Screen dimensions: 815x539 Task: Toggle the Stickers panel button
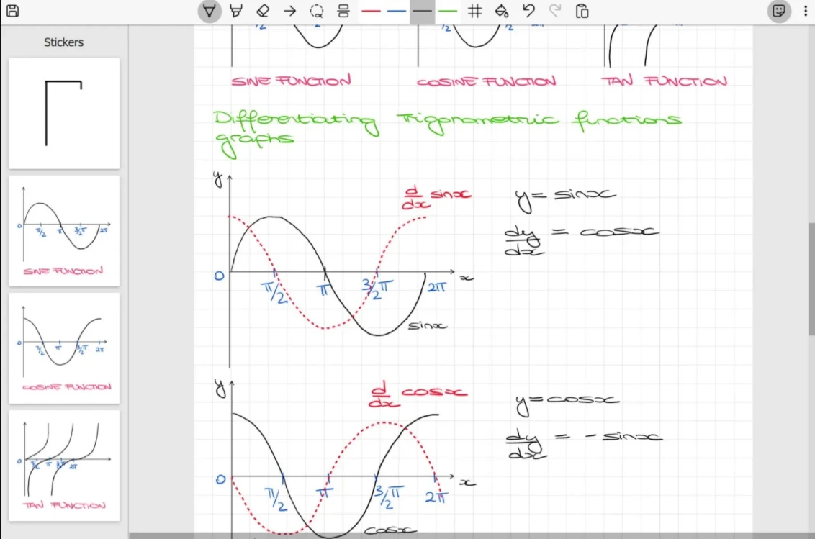click(x=779, y=11)
